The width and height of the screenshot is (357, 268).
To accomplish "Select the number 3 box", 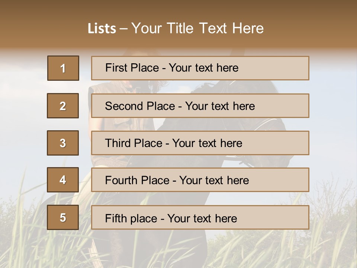I will (x=63, y=143).
